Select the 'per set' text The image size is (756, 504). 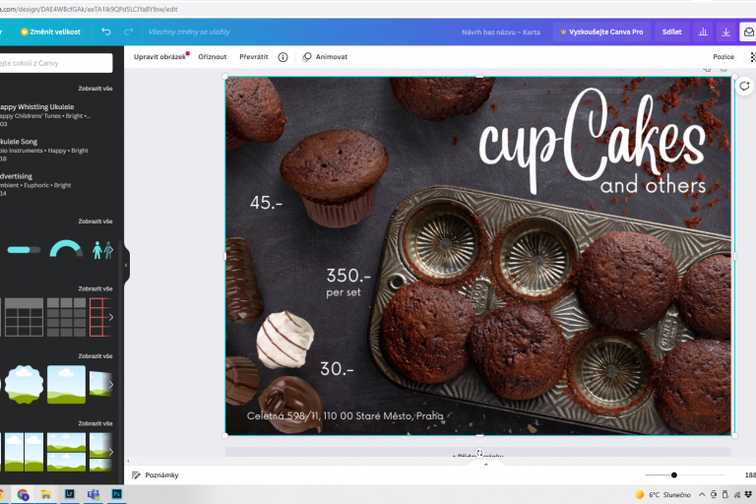344,292
